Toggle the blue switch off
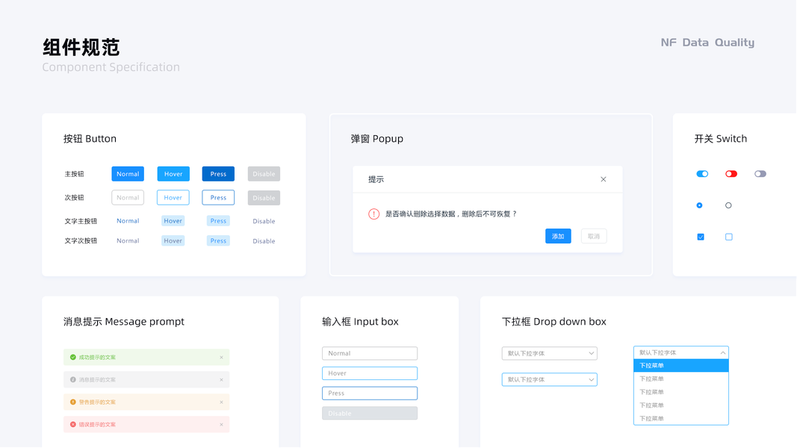Viewport: 797px width, 448px height. coord(702,174)
